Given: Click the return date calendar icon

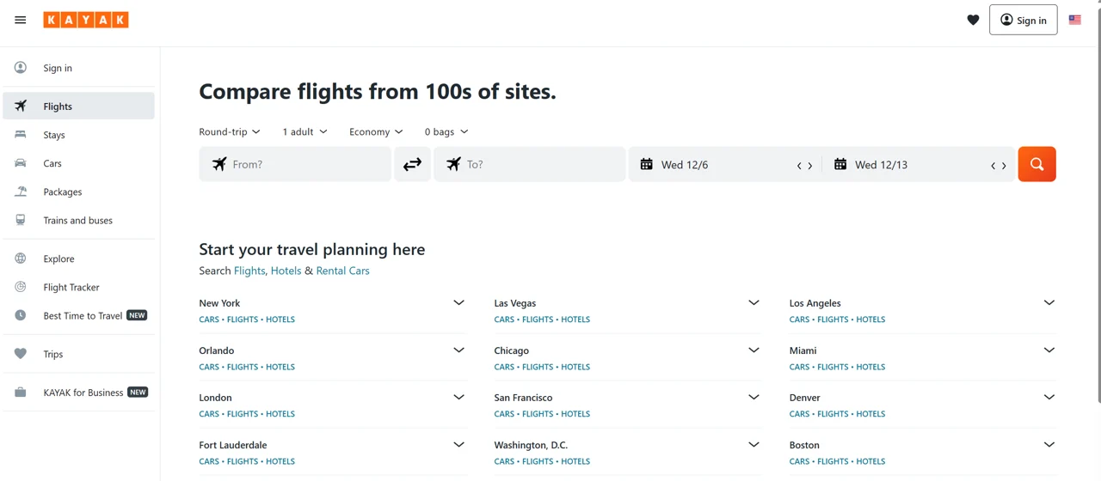Looking at the screenshot, I should click(840, 164).
